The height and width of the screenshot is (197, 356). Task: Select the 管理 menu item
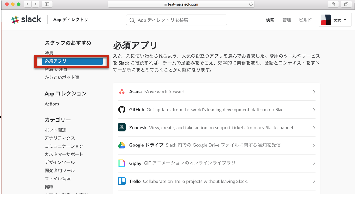287,20
